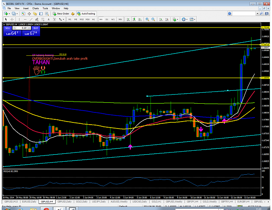This screenshot has height=210, width=272.
Task: Select the Horizontal Line drawing tool
Action: (25, 20)
